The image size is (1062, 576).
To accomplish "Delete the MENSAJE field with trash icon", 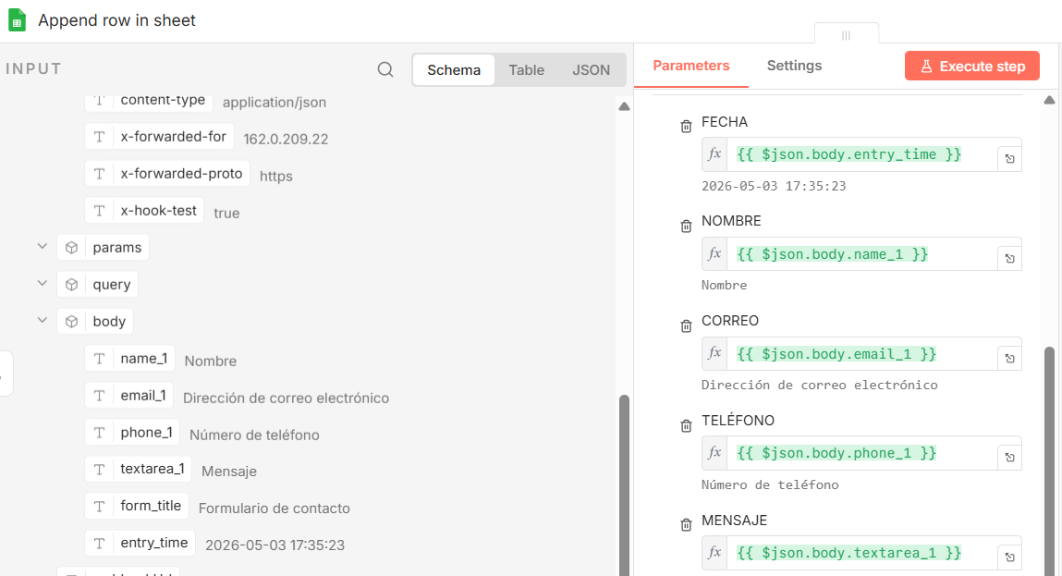I will pyautogui.click(x=686, y=524).
